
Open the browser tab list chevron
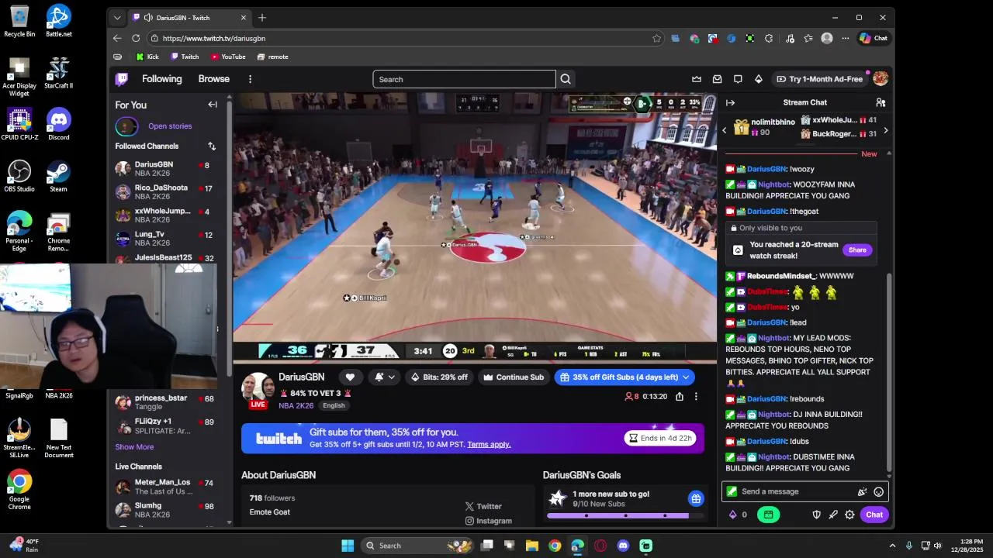coord(117,18)
